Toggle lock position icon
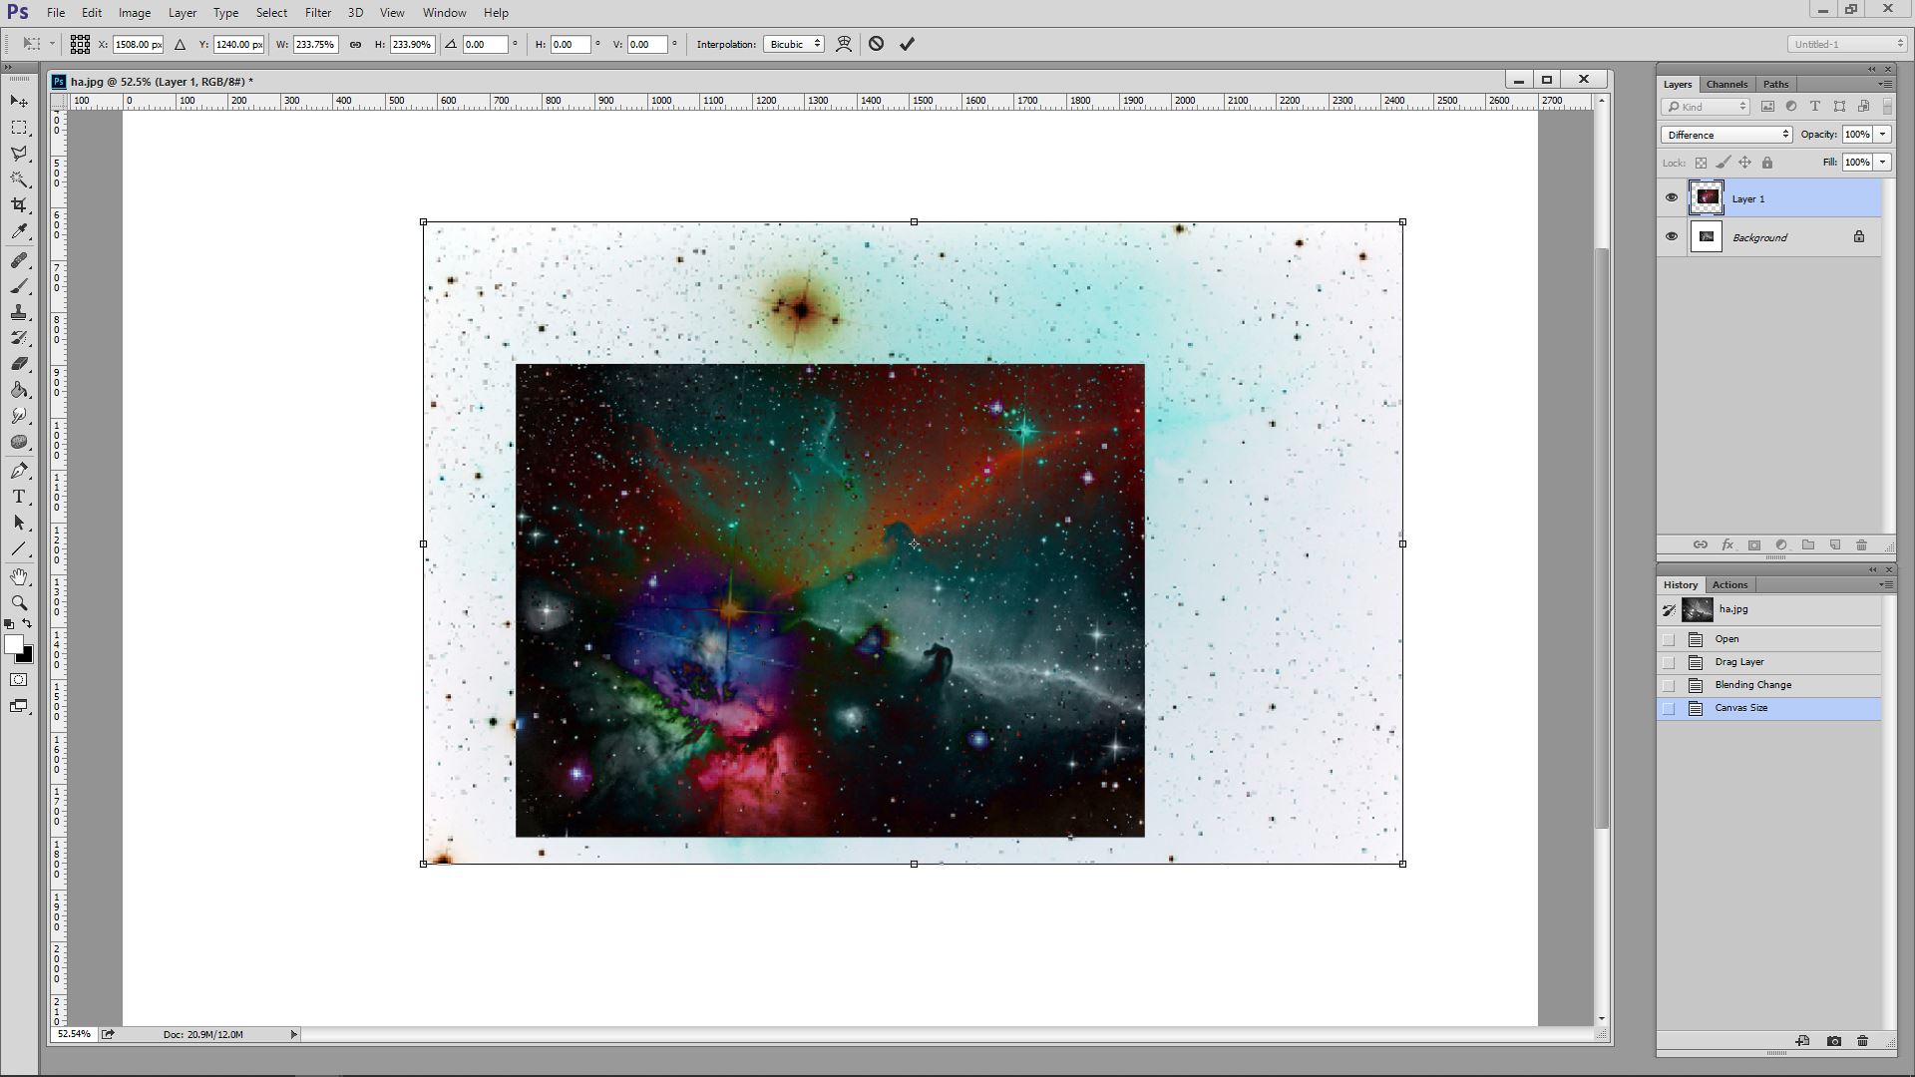Viewport: 1915px width, 1077px height. point(1744,163)
